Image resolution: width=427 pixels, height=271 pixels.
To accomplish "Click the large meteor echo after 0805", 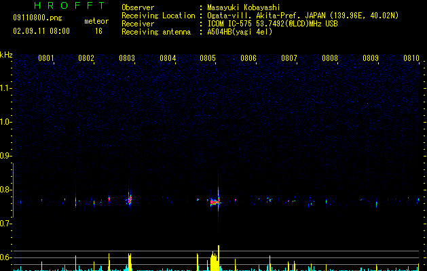I will point(215,202).
